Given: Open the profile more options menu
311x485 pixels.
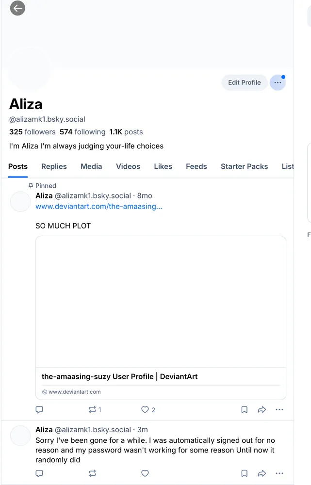Looking at the screenshot, I should (278, 82).
